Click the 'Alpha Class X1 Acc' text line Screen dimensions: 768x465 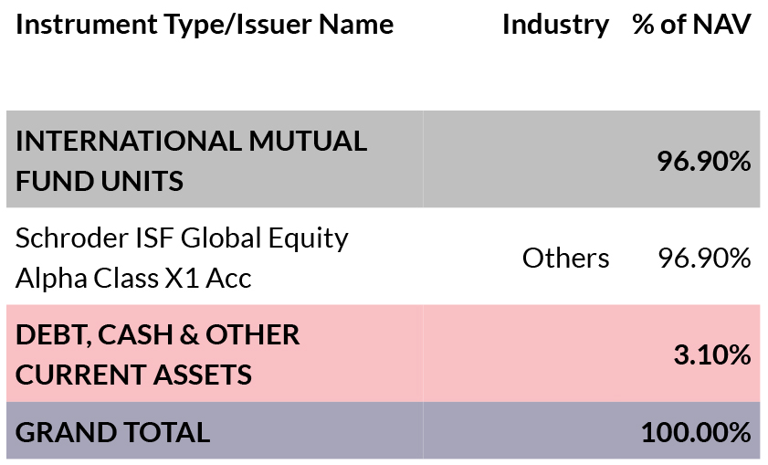[133, 278]
